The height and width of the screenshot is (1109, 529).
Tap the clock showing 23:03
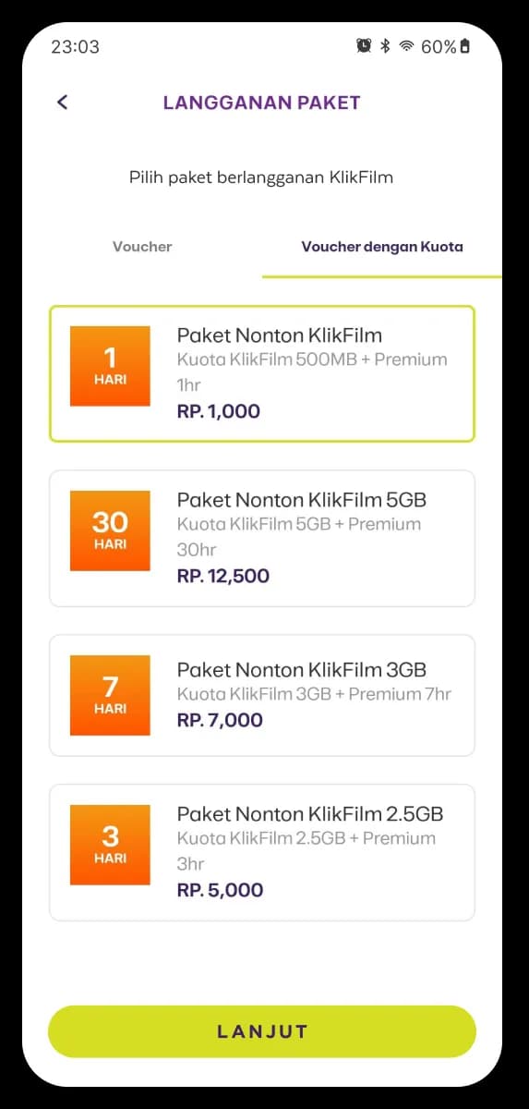75,46
